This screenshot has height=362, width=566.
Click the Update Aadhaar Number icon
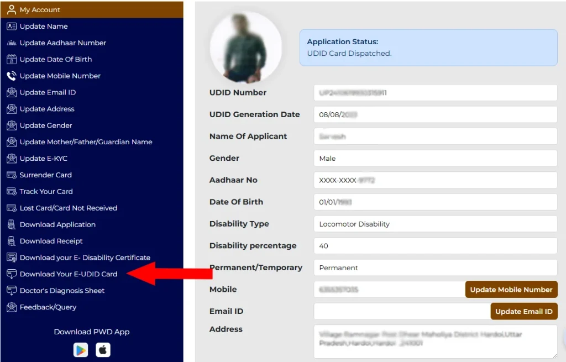click(12, 43)
